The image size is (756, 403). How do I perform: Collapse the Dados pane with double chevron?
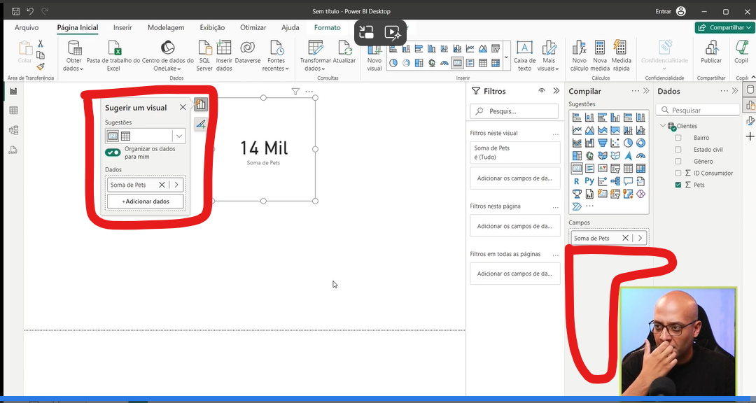pos(735,91)
